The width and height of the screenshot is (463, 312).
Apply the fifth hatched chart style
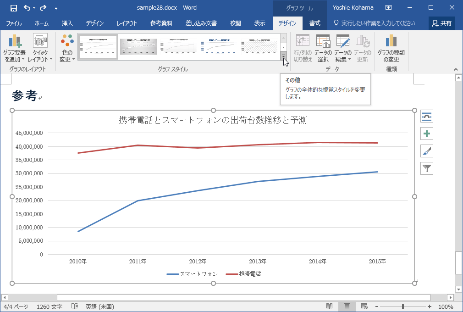click(259, 46)
